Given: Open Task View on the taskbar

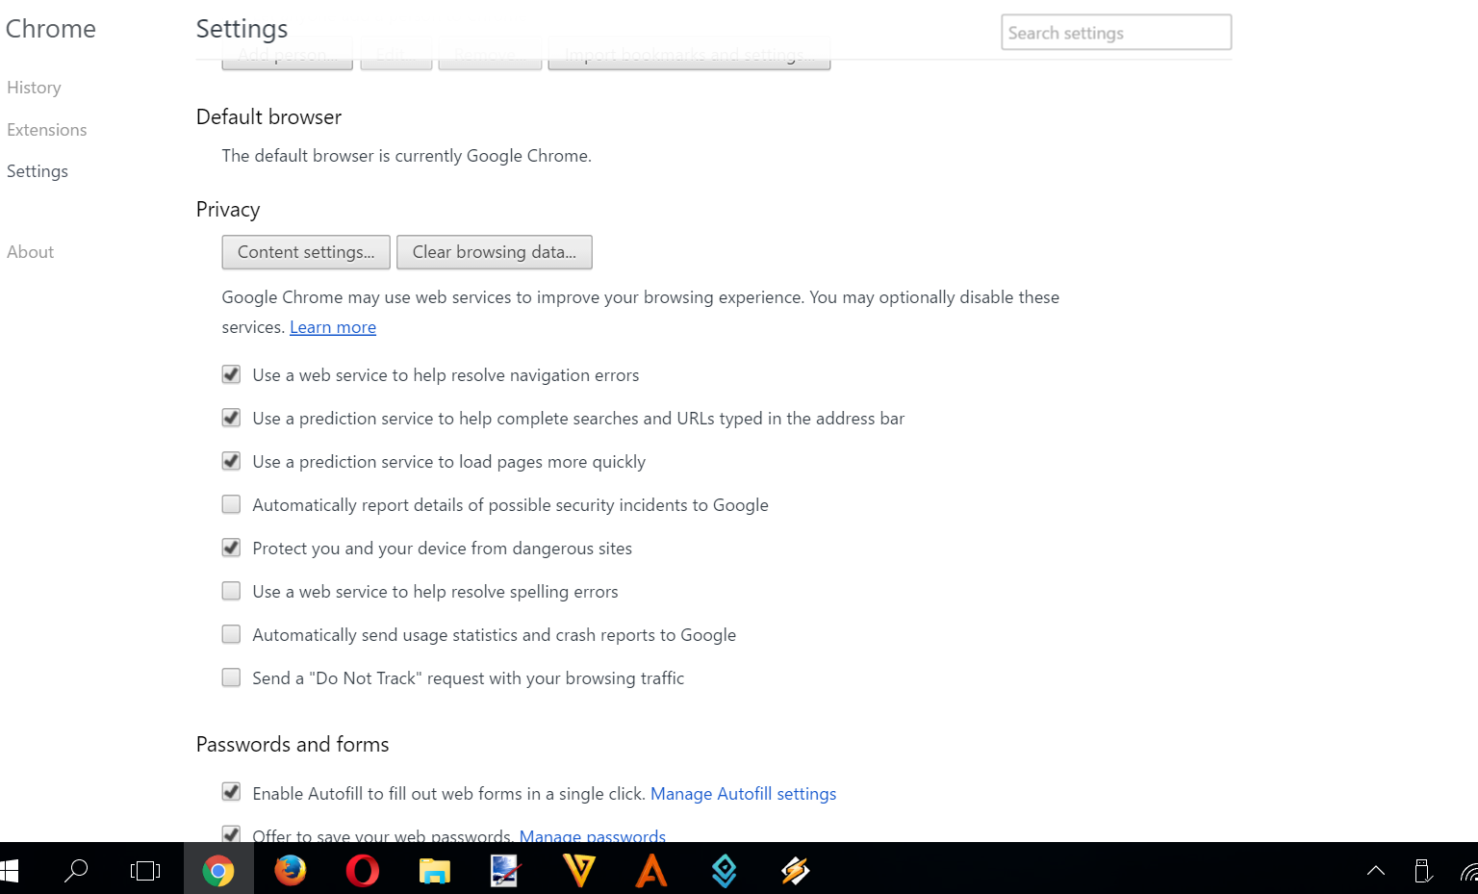Looking at the screenshot, I should click(145, 871).
